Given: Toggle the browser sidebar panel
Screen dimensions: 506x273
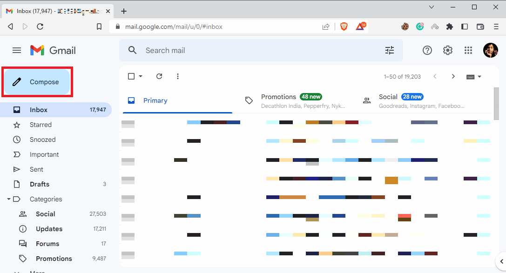Looking at the screenshot, I should point(465,27).
